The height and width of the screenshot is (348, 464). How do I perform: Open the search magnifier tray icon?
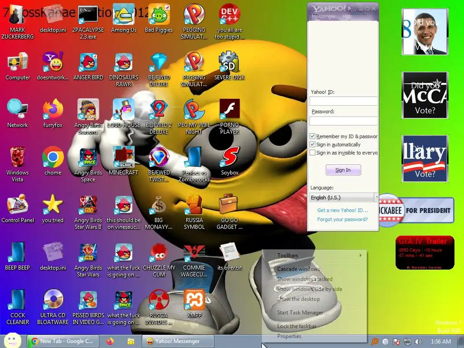(375, 342)
